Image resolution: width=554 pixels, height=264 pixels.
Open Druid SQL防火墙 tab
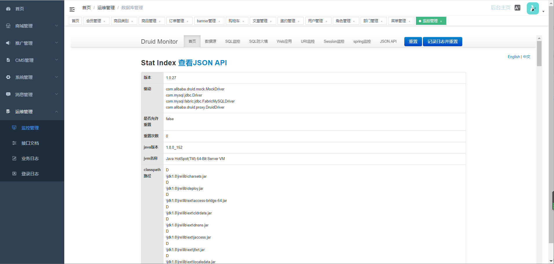(x=258, y=41)
